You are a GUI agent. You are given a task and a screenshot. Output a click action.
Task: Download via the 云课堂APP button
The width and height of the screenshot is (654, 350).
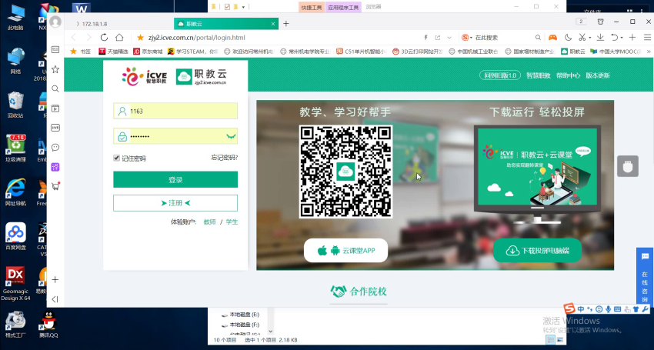[345, 250]
